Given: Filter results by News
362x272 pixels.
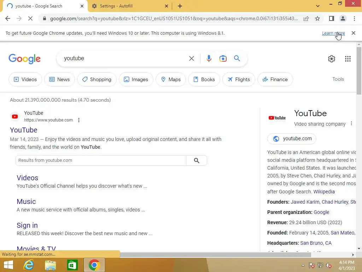Looking at the screenshot, I should (x=59, y=79).
